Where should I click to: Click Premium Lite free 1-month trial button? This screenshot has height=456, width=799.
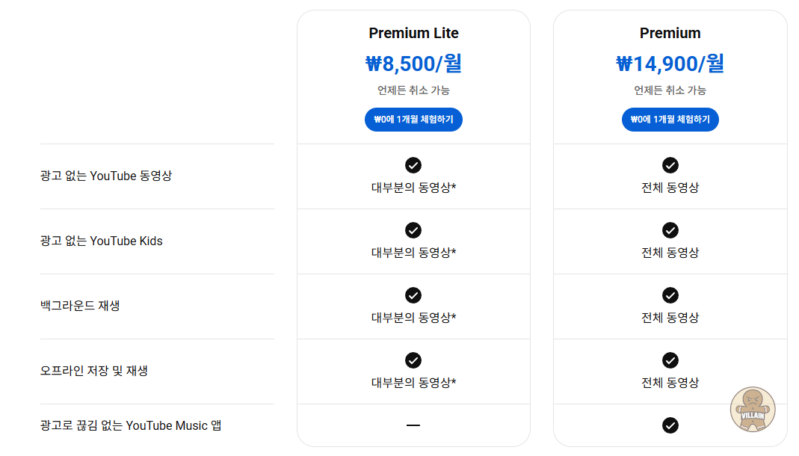413,120
